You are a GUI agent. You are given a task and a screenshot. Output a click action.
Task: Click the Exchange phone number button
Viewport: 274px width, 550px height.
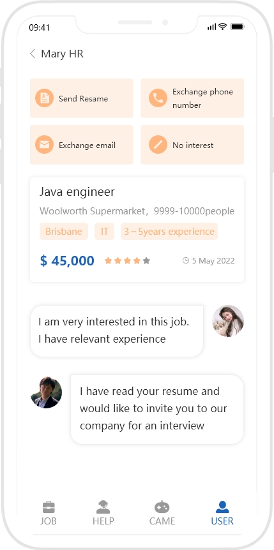pos(192,98)
